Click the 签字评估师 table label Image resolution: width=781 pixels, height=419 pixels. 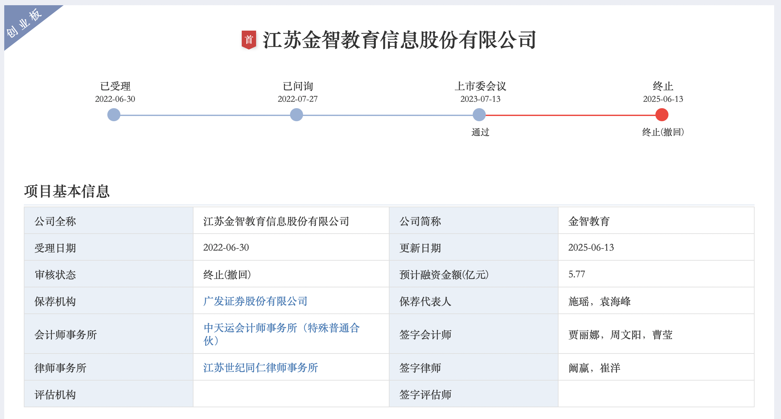coord(425,395)
